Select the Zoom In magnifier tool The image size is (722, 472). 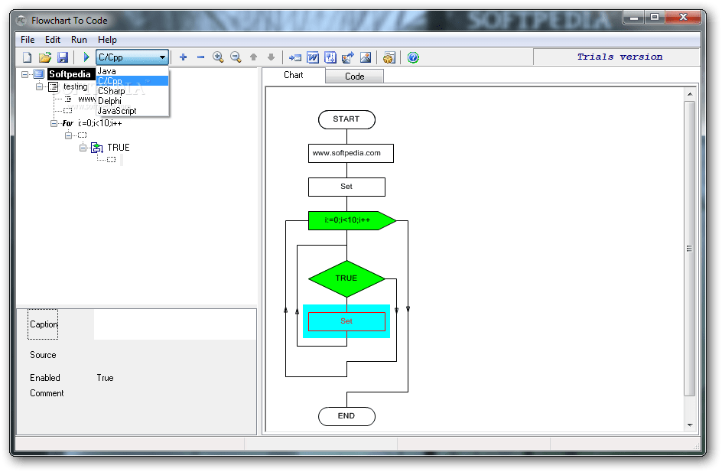[218, 57]
